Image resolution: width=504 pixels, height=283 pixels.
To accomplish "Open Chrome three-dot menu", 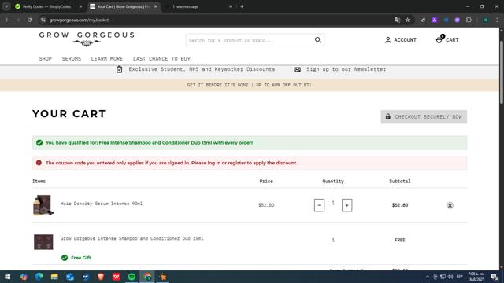I will (x=497, y=20).
